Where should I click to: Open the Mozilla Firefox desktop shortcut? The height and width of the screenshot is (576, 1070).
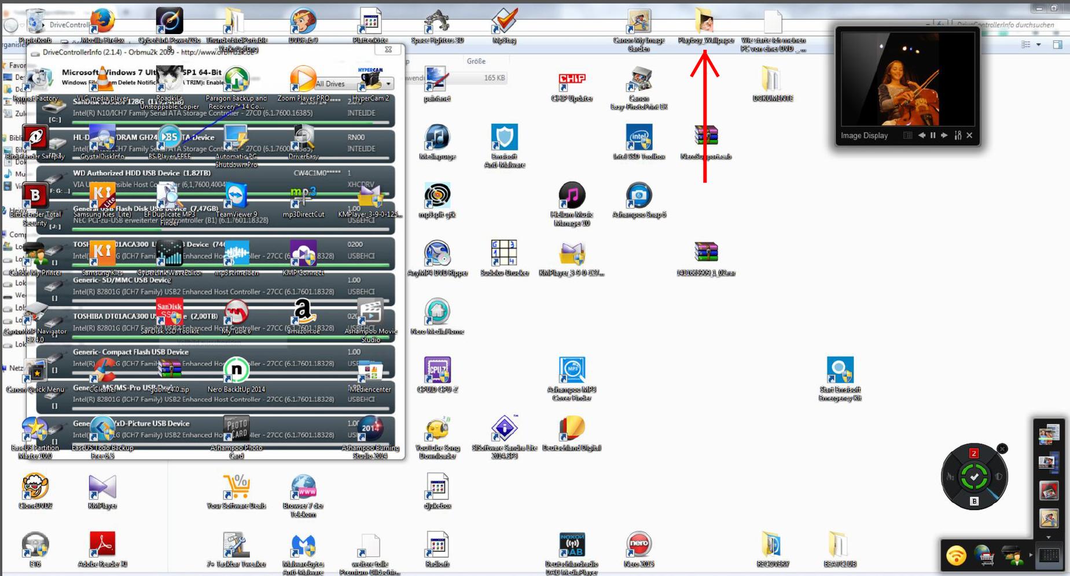click(x=102, y=24)
